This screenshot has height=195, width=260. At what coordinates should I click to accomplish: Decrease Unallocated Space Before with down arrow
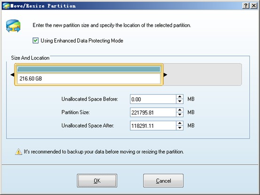180,101
